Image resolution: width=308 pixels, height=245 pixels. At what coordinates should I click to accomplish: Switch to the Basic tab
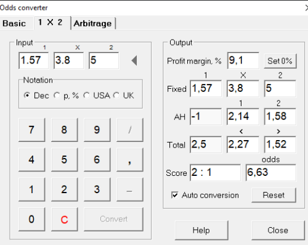[14, 23]
